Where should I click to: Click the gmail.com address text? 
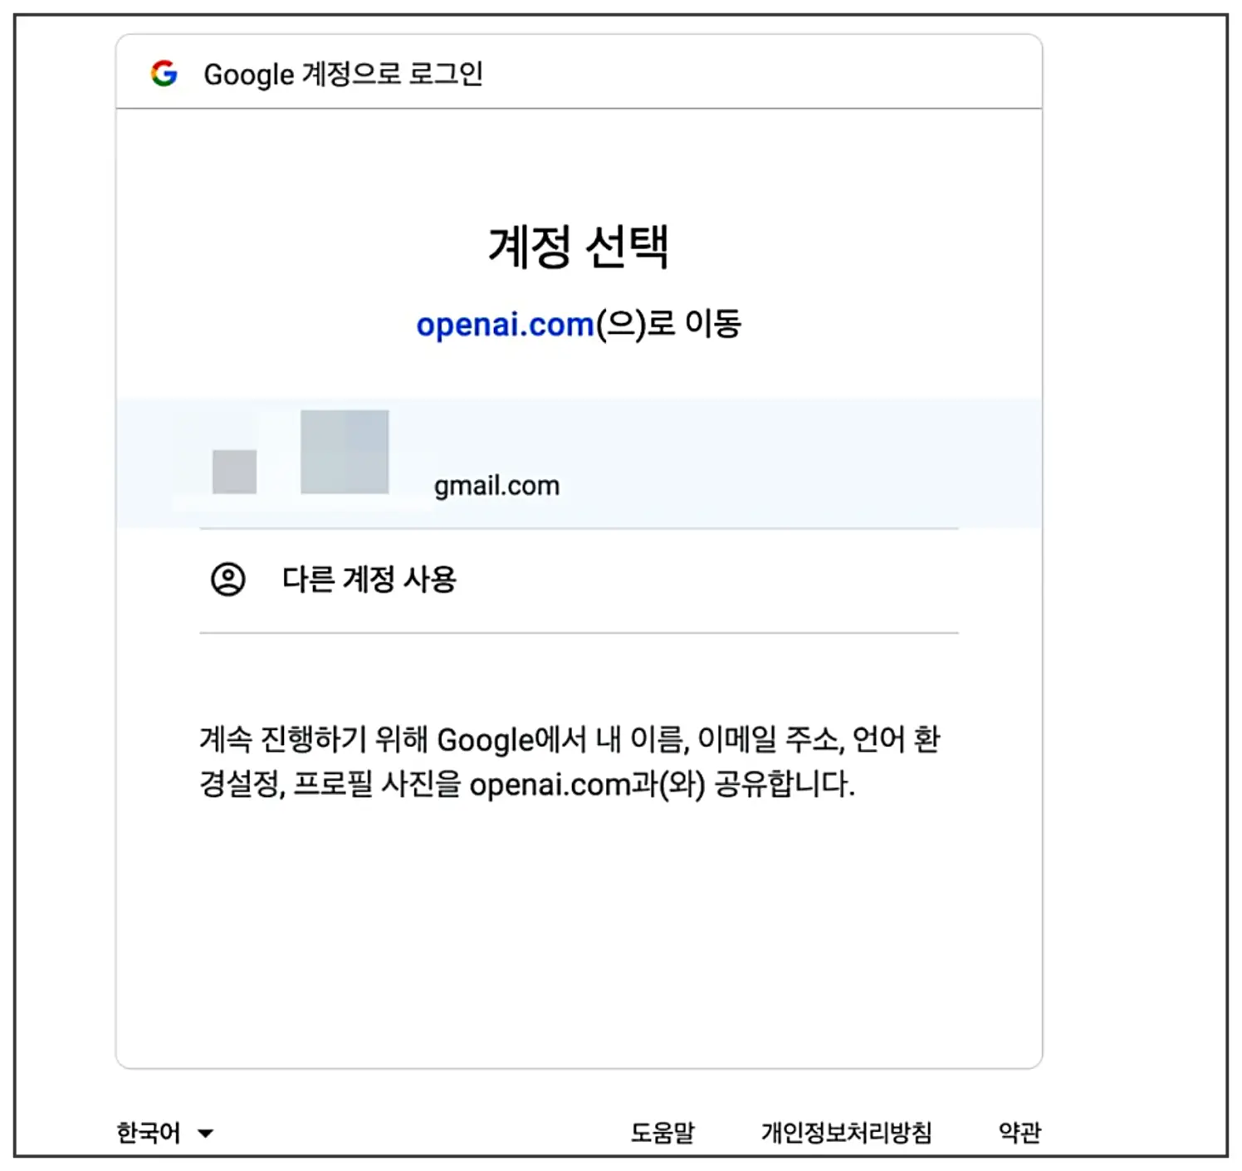point(496,486)
